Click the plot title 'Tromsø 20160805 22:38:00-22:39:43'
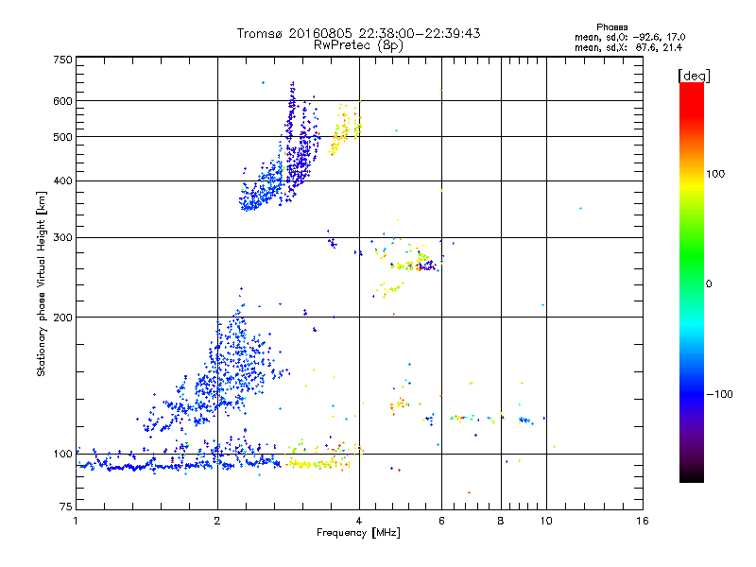Viewport: 756px width, 567px height. [x=358, y=33]
